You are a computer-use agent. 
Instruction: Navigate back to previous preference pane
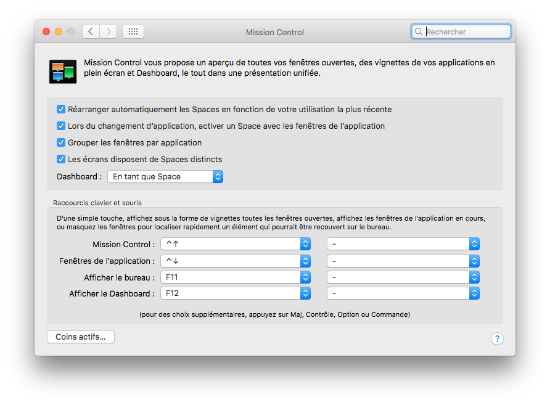coord(90,31)
